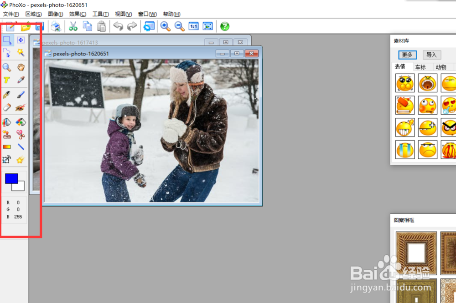Click the scissors cut icon in toolbar
The height and width of the screenshot is (303, 456).
[x=73, y=26]
